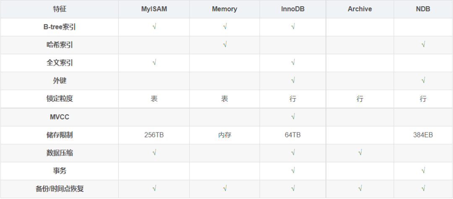Click the NDB 事务 checkmark

(x=423, y=171)
